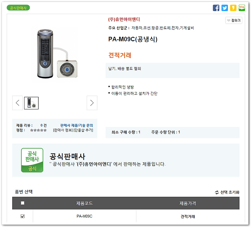Viewport: 252px width, 228px height.
Task: Show next product image with right arrow
Action: [92, 103]
